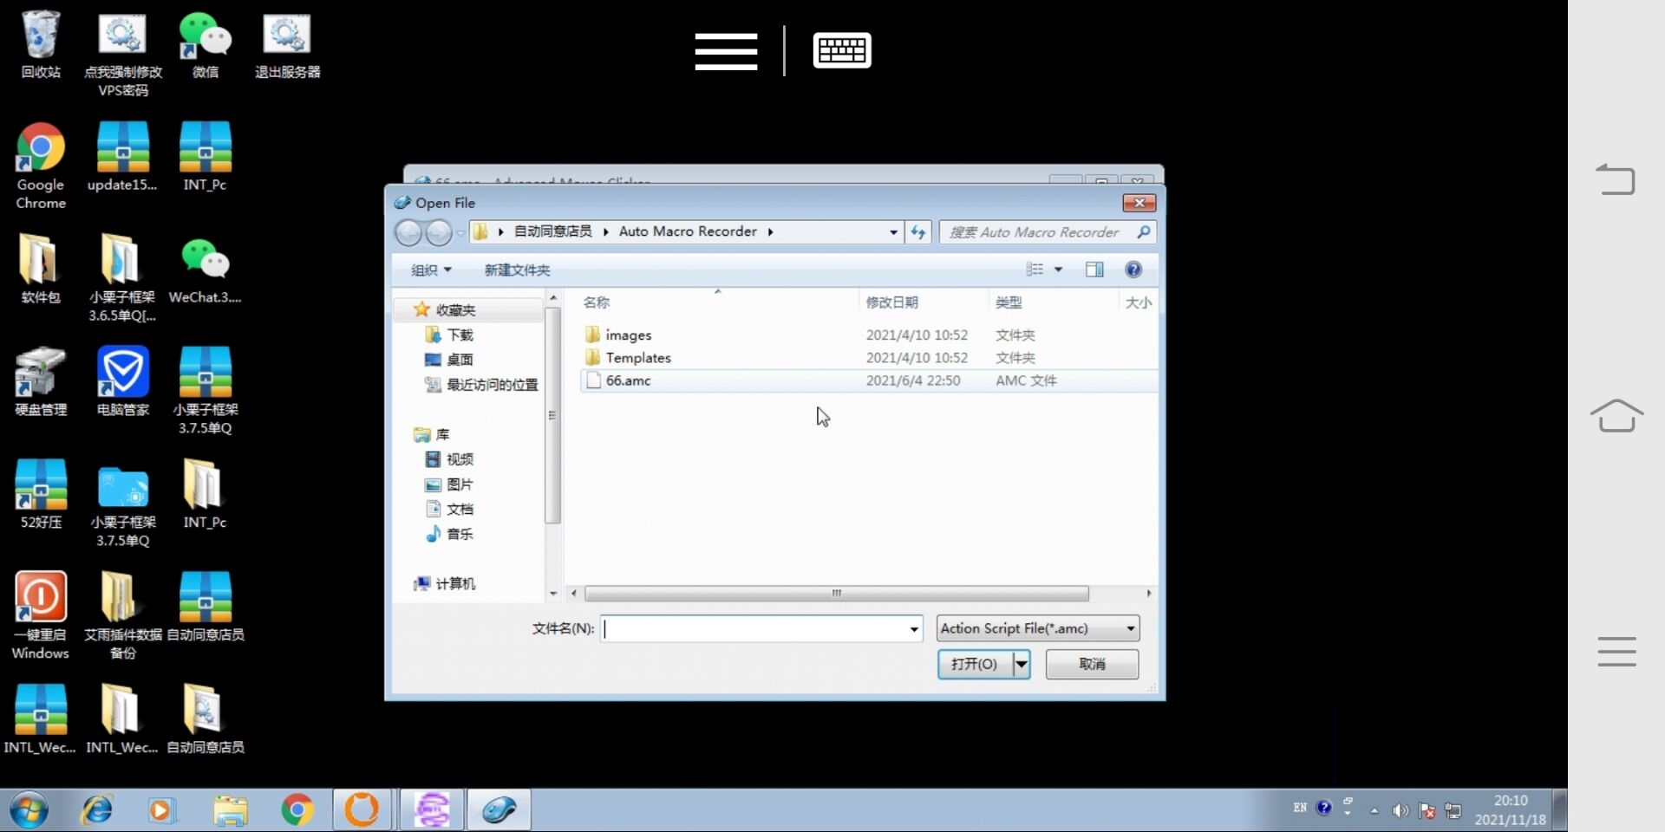1665x832 pixels.
Task: Expand the Open button split arrow
Action: click(x=1022, y=665)
